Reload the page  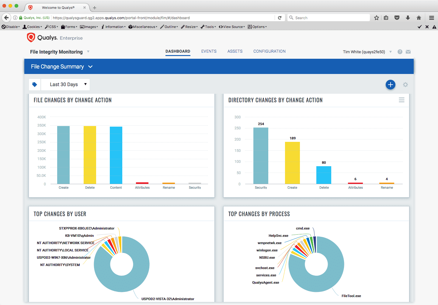pyautogui.click(x=280, y=18)
